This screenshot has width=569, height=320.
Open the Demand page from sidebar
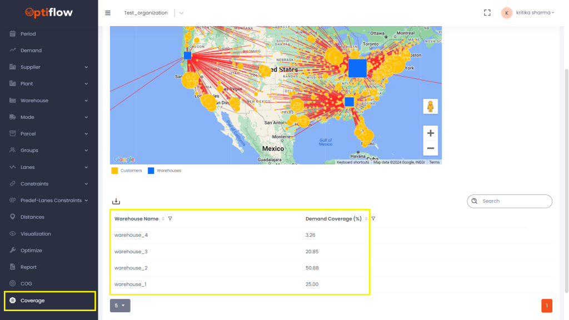(31, 51)
